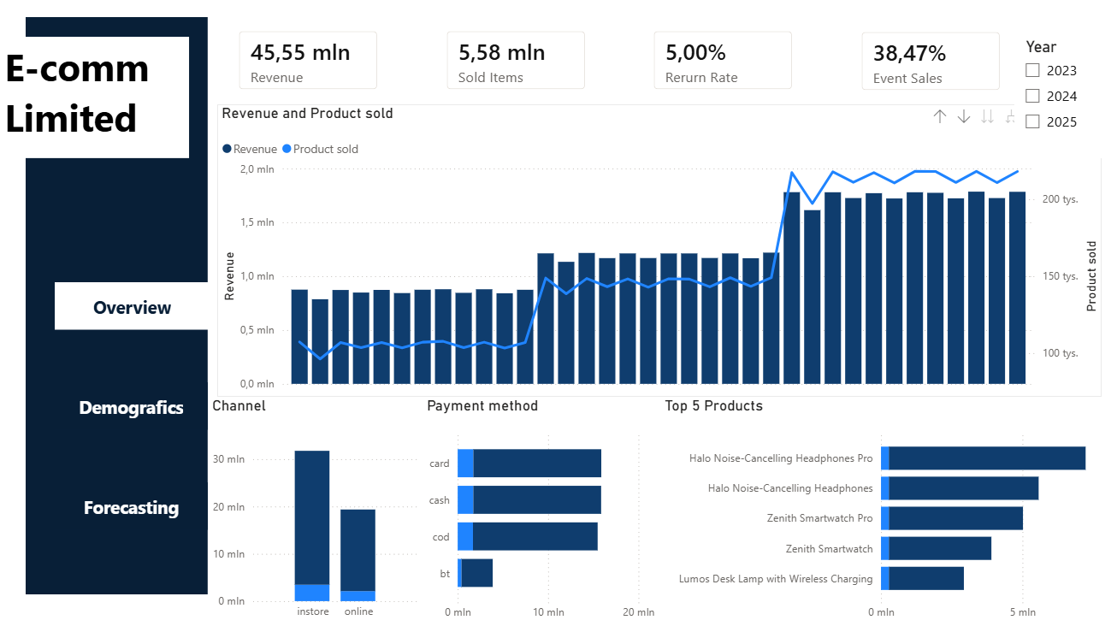Click the Channel chart title

coord(239,405)
